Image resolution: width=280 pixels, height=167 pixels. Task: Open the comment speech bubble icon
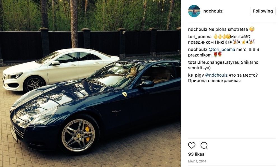pos(204,145)
